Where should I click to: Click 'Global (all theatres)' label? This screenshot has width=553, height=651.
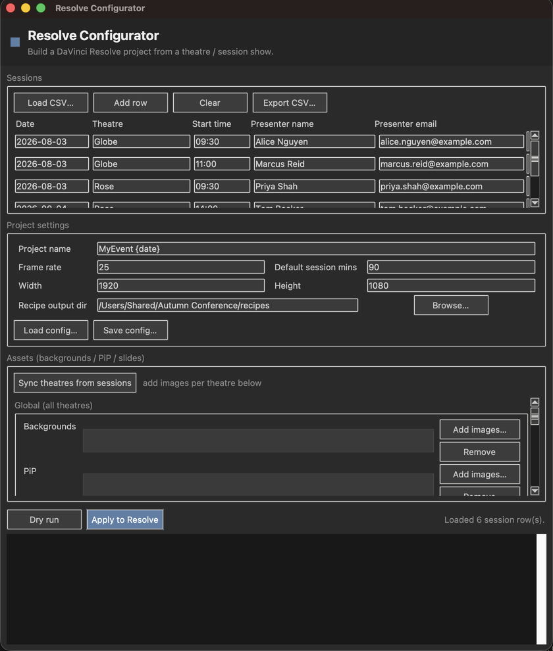53,405
